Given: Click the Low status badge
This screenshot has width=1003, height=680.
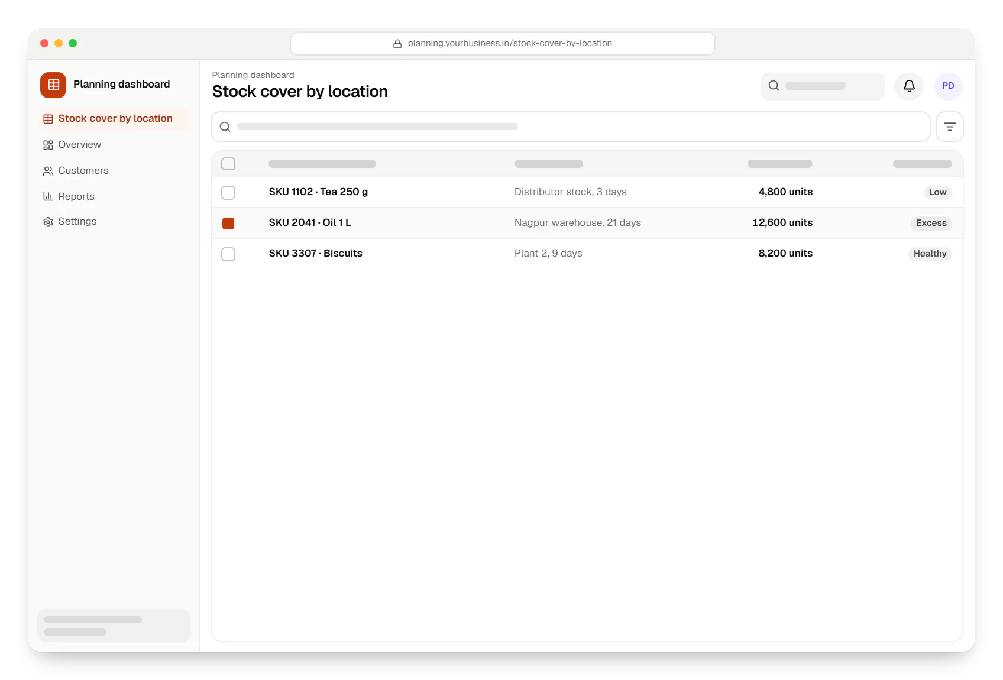Looking at the screenshot, I should (937, 192).
